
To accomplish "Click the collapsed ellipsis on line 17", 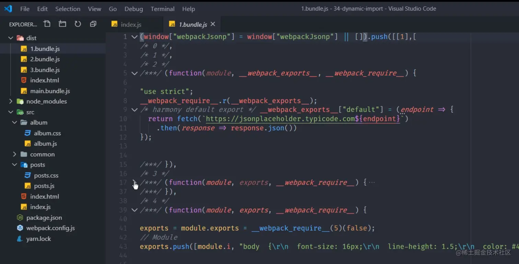I will click(x=371, y=182).
